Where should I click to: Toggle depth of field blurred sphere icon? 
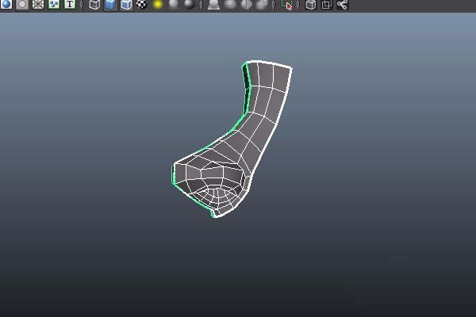click(262, 4)
